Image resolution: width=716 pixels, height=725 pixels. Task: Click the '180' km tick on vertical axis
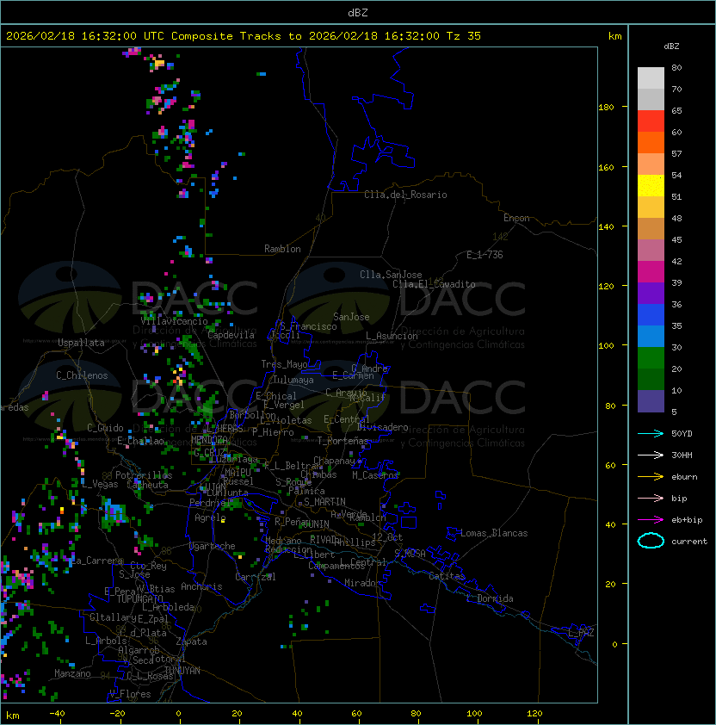606,108
